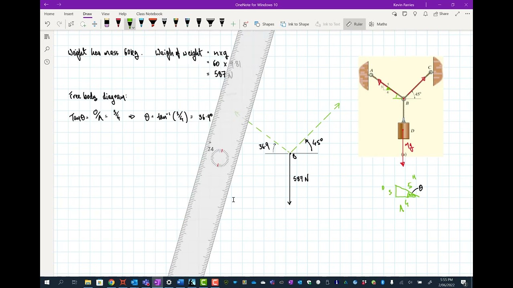Select the galaxy-tipped pen
The width and height of the screenshot is (513, 288).
pyautogui.click(x=187, y=24)
